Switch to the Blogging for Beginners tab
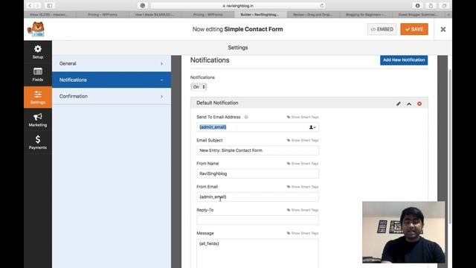The height and width of the screenshot is (268, 476). [365, 15]
